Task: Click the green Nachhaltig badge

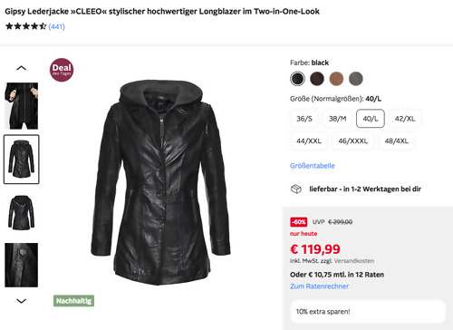Action: click(73, 301)
